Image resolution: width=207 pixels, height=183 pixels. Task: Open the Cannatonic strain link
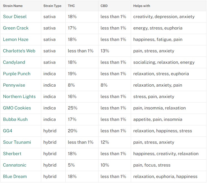click(15, 165)
